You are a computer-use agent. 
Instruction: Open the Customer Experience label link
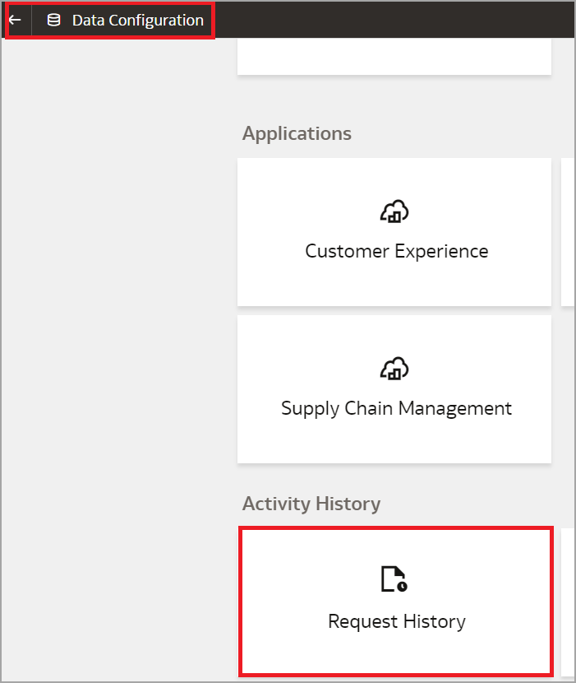pyautogui.click(x=396, y=251)
